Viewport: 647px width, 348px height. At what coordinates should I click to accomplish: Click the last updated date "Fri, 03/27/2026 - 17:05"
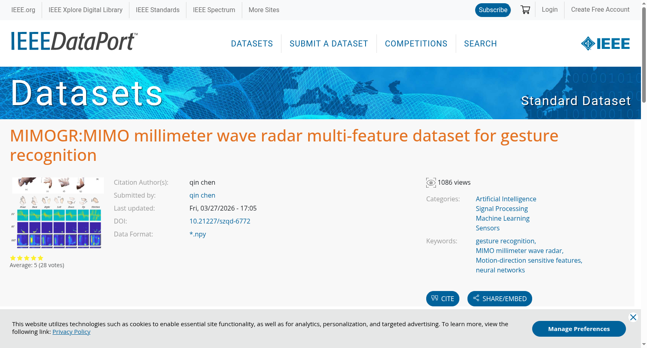pyautogui.click(x=223, y=208)
